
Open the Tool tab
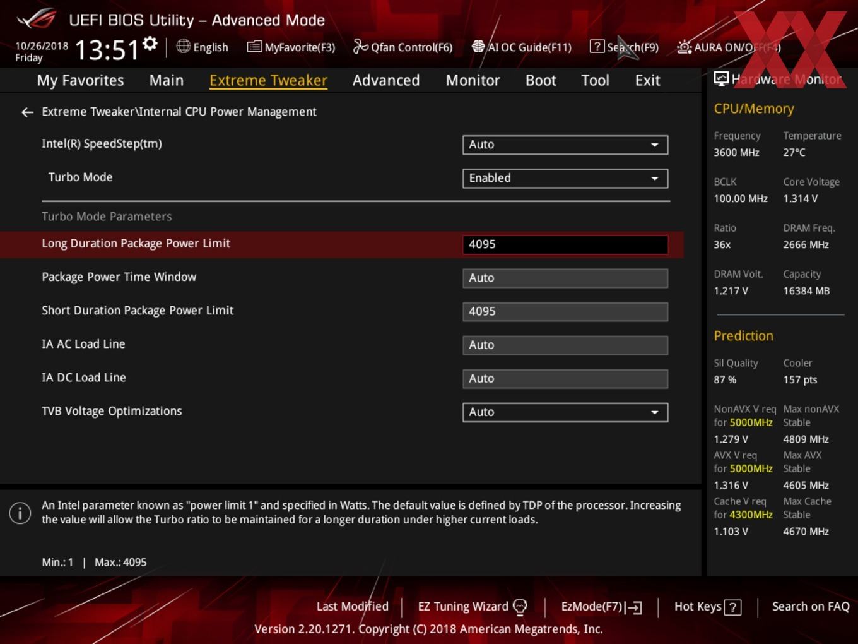click(595, 80)
